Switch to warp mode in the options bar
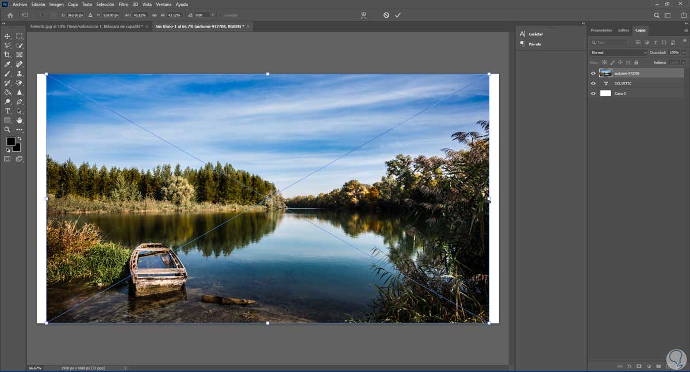The height and width of the screenshot is (372, 690). tap(363, 15)
